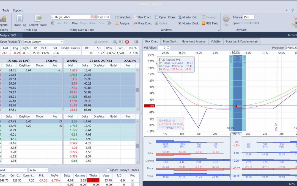Click the 45m- time step button

[x=67, y=23]
